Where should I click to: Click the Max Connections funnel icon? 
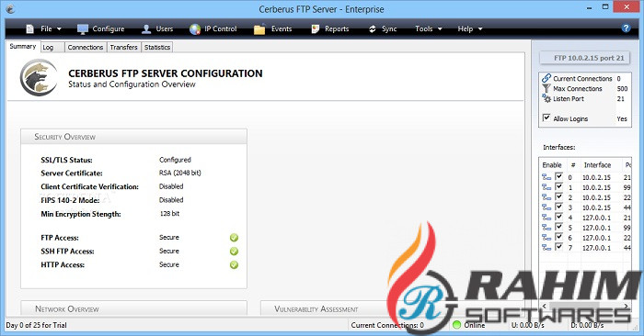[546, 88]
